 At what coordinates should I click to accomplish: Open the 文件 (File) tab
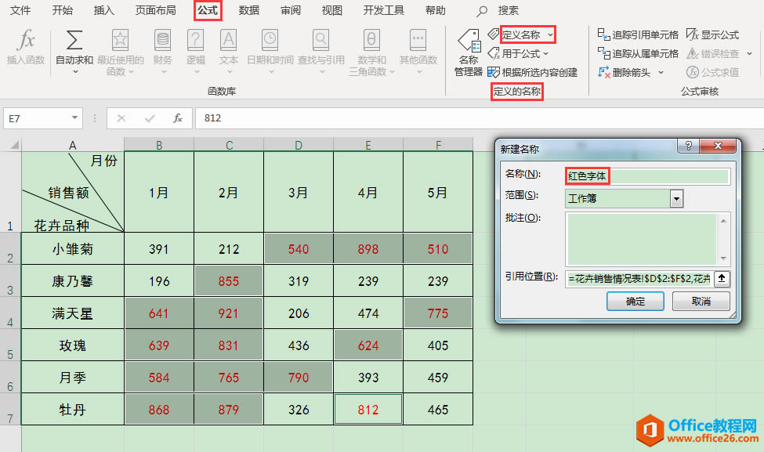(20, 10)
